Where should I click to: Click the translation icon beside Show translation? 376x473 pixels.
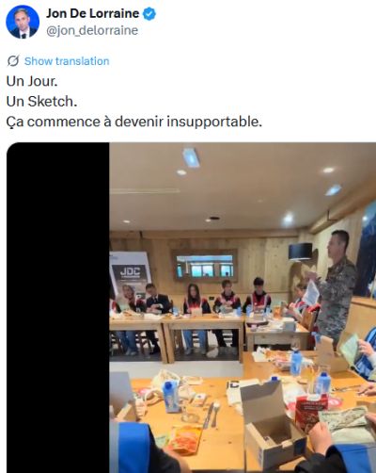pos(13,61)
